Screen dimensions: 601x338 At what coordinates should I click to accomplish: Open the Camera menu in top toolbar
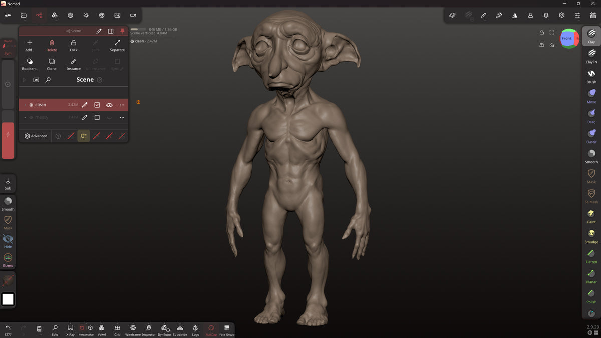pos(133,15)
